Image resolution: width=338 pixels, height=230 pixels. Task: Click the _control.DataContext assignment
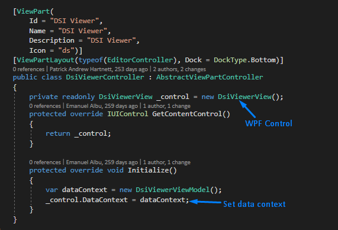(117, 200)
